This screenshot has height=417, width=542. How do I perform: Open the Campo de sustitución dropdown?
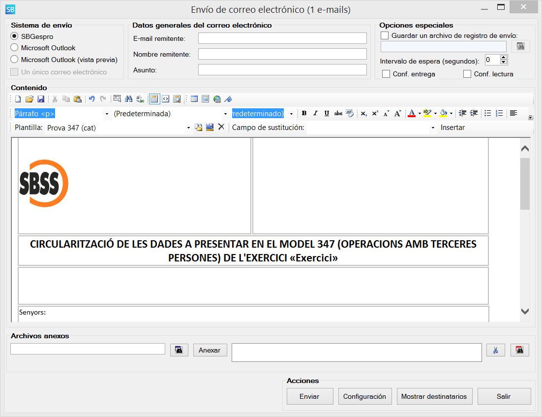[x=432, y=127]
